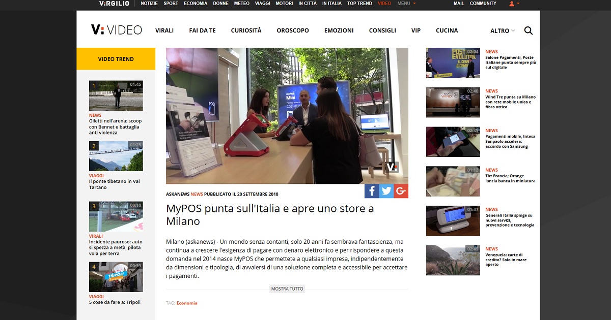Open the MyPOS article headline
Viewport: 611px width, 320px height.
pos(270,215)
